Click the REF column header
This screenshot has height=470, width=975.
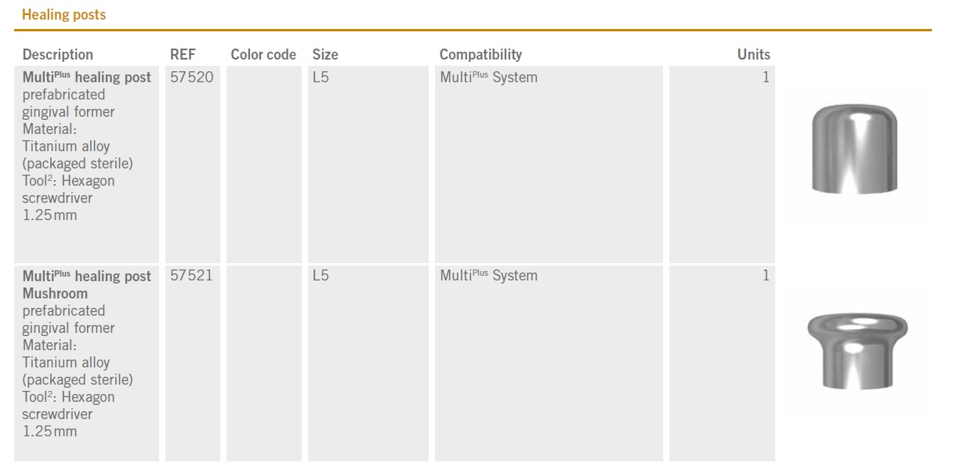tap(183, 54)
